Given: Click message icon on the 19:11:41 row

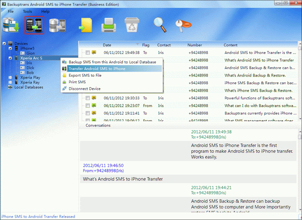Looking at the screenshot, I should pos(94,113).
